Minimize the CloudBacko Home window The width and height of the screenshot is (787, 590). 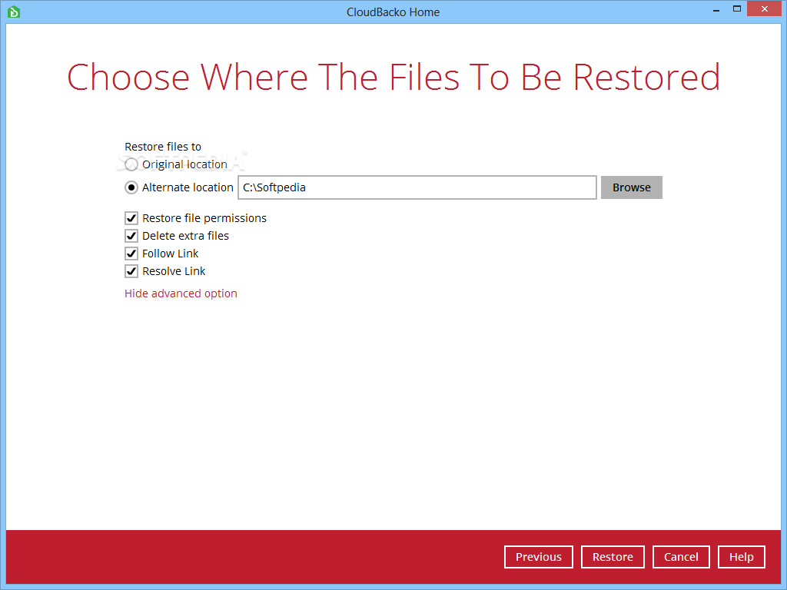(x=716, y=9)
